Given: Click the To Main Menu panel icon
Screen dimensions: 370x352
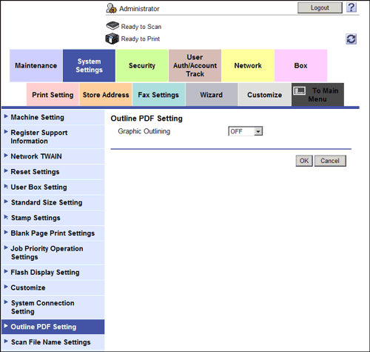Looking at the screenshot, I should [300, 91].
